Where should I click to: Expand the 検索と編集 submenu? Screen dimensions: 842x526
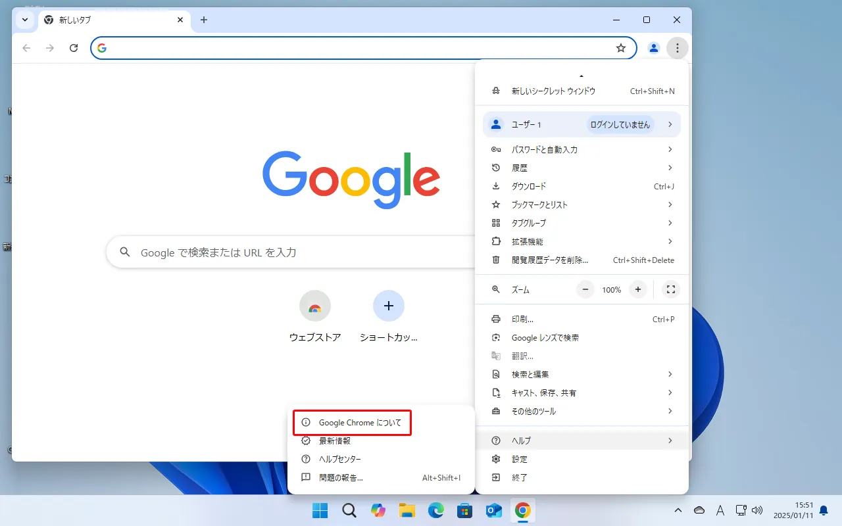pos(582,374)
